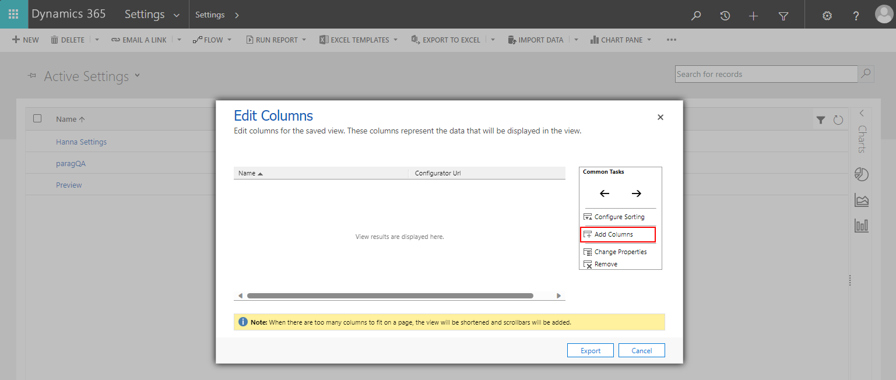Click the plus quick create icon
Image resolution: width=896 pixels, height=380 pixels.
(754, 16)
